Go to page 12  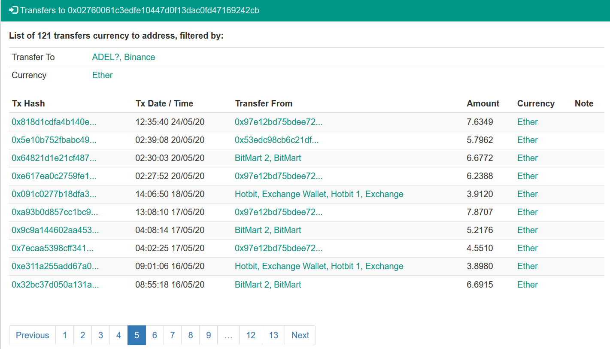(x=251, y=335)
